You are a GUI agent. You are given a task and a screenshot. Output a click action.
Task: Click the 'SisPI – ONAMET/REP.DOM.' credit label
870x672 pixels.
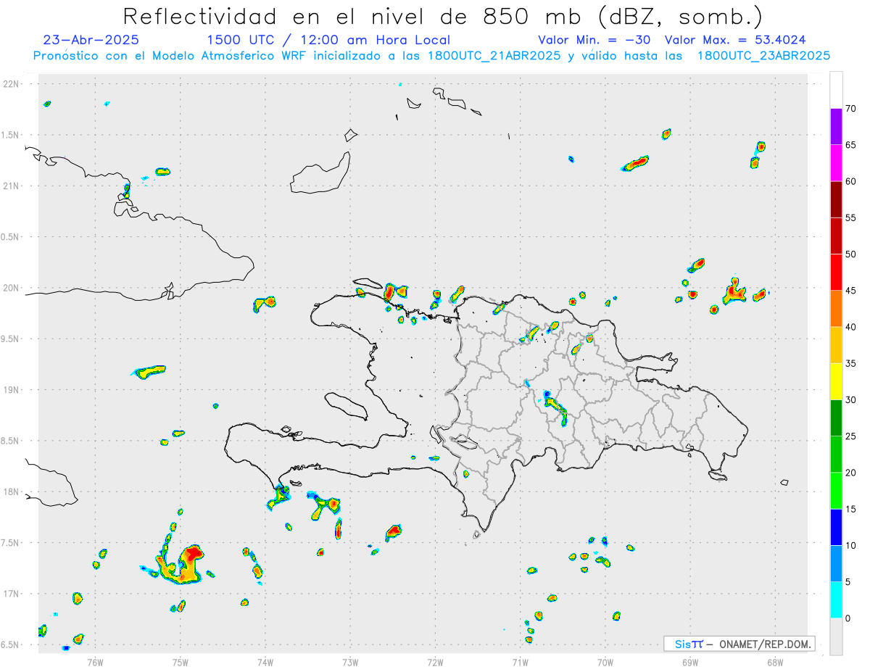739,644
